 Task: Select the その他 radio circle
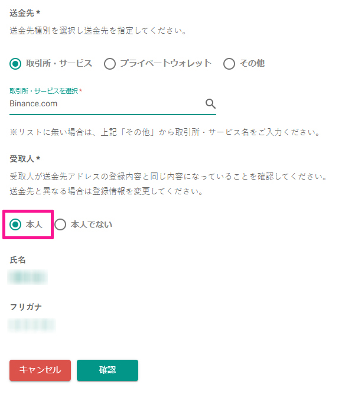(229, 64)
